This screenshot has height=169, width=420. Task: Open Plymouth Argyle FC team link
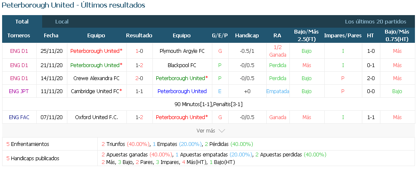point(182,51)
